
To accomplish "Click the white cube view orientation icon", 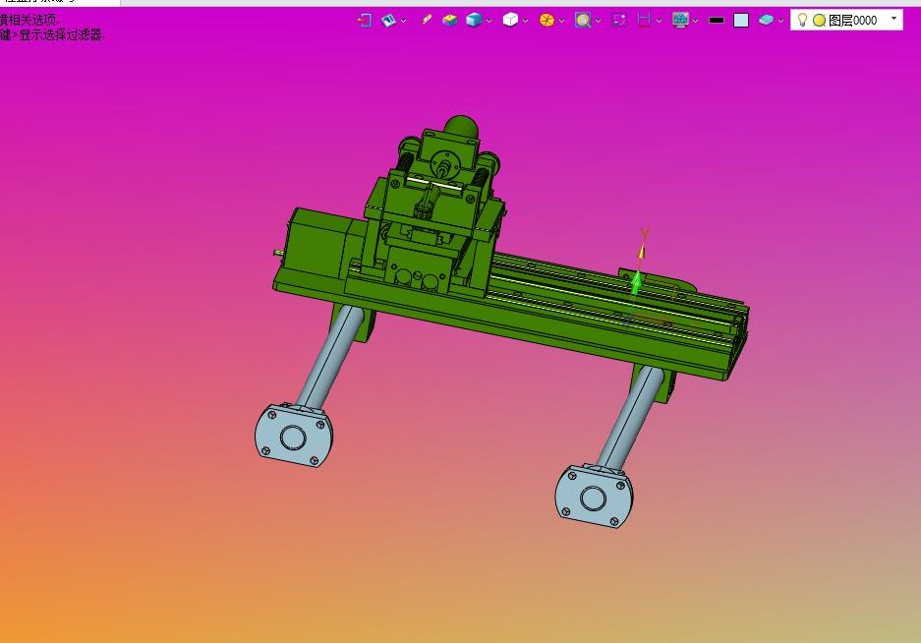I will (510, 20).
